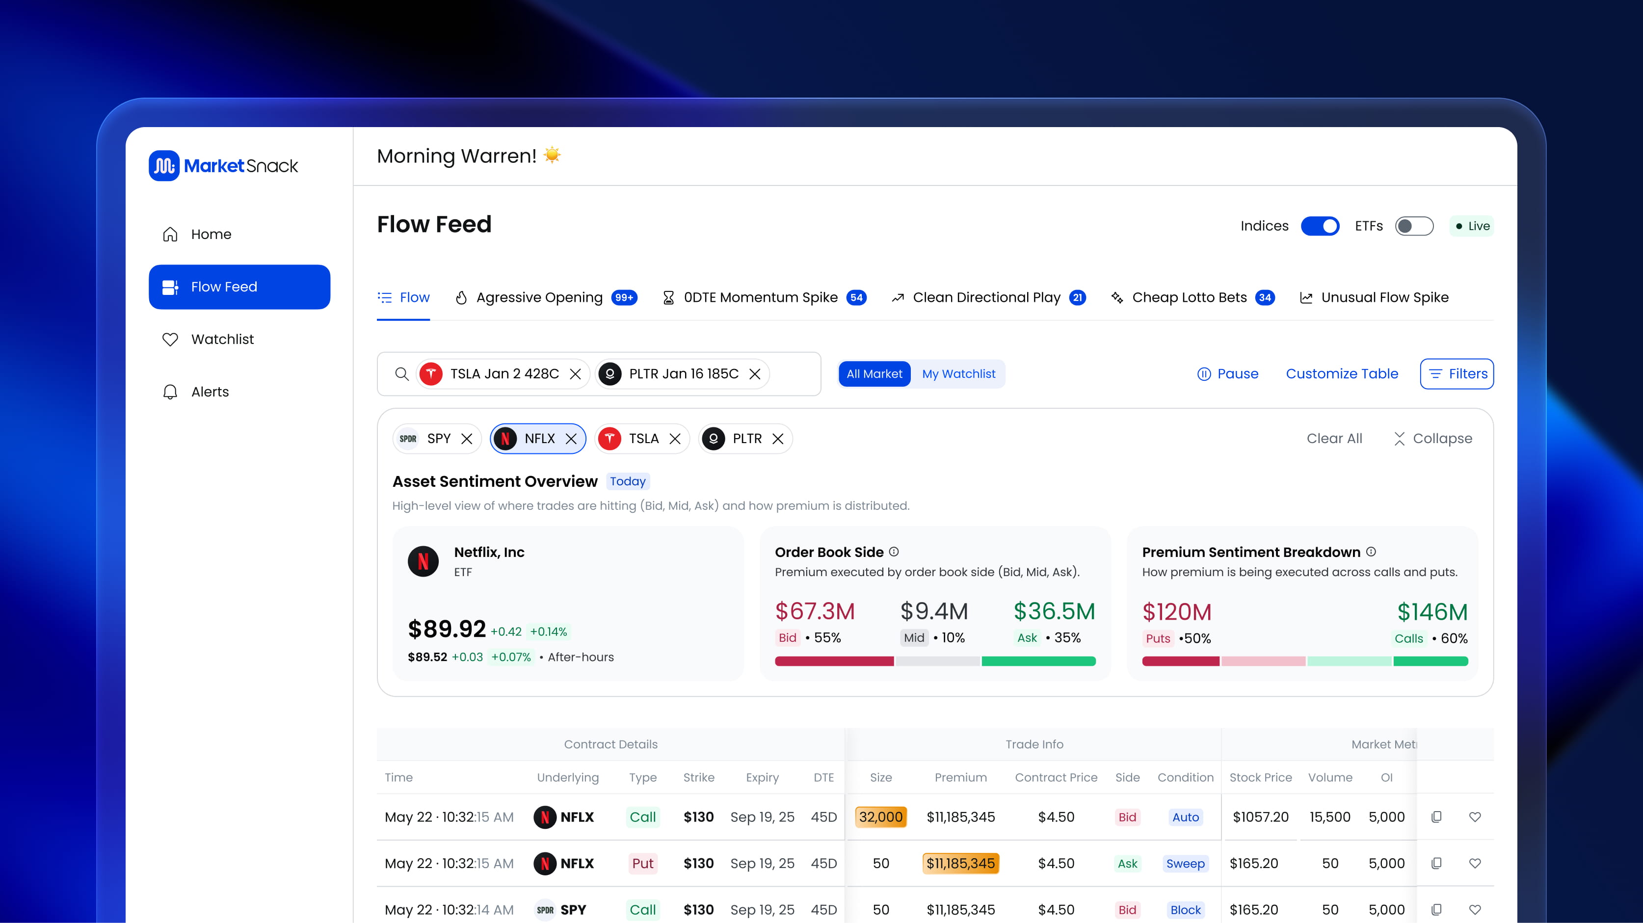Clear All ticker filters

tap(1334, 438)
